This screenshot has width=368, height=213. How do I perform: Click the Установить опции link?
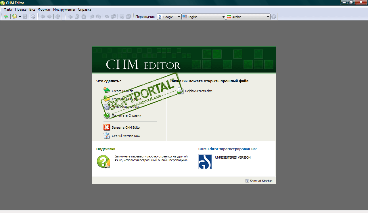tap(127, 107)
